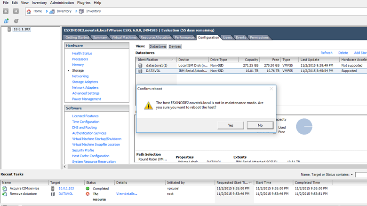The image size is (367, 206).
Task: Open the File menu
Action: tap(6, 2)
